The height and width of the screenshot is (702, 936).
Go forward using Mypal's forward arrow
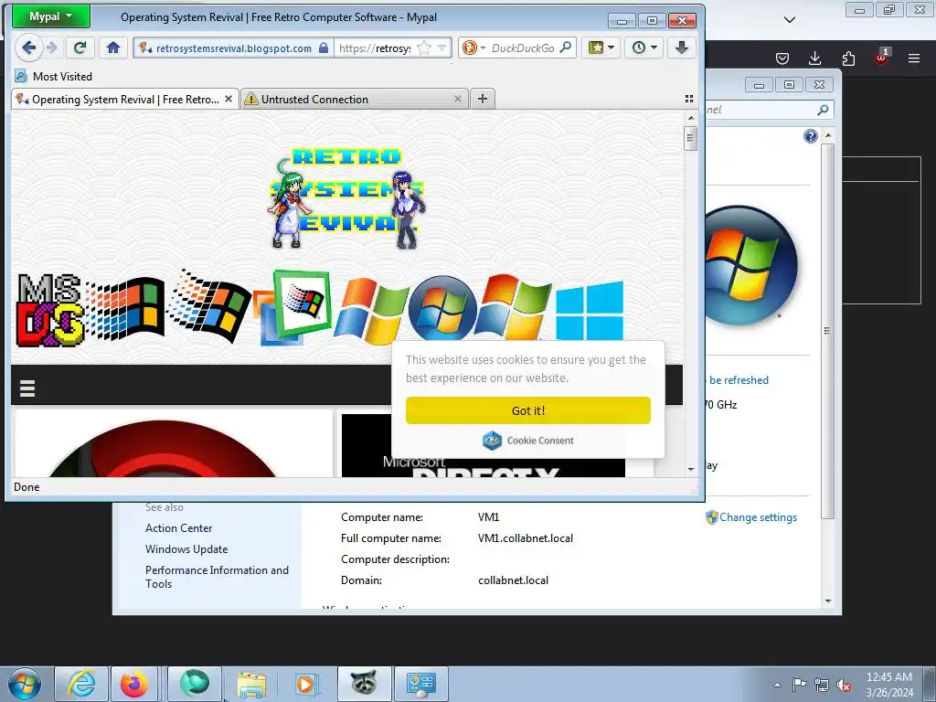pos(52,48)
